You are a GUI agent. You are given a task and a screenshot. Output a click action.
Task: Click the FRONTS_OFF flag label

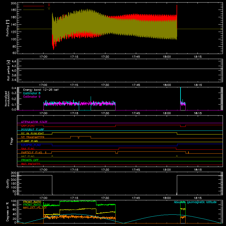30,160
